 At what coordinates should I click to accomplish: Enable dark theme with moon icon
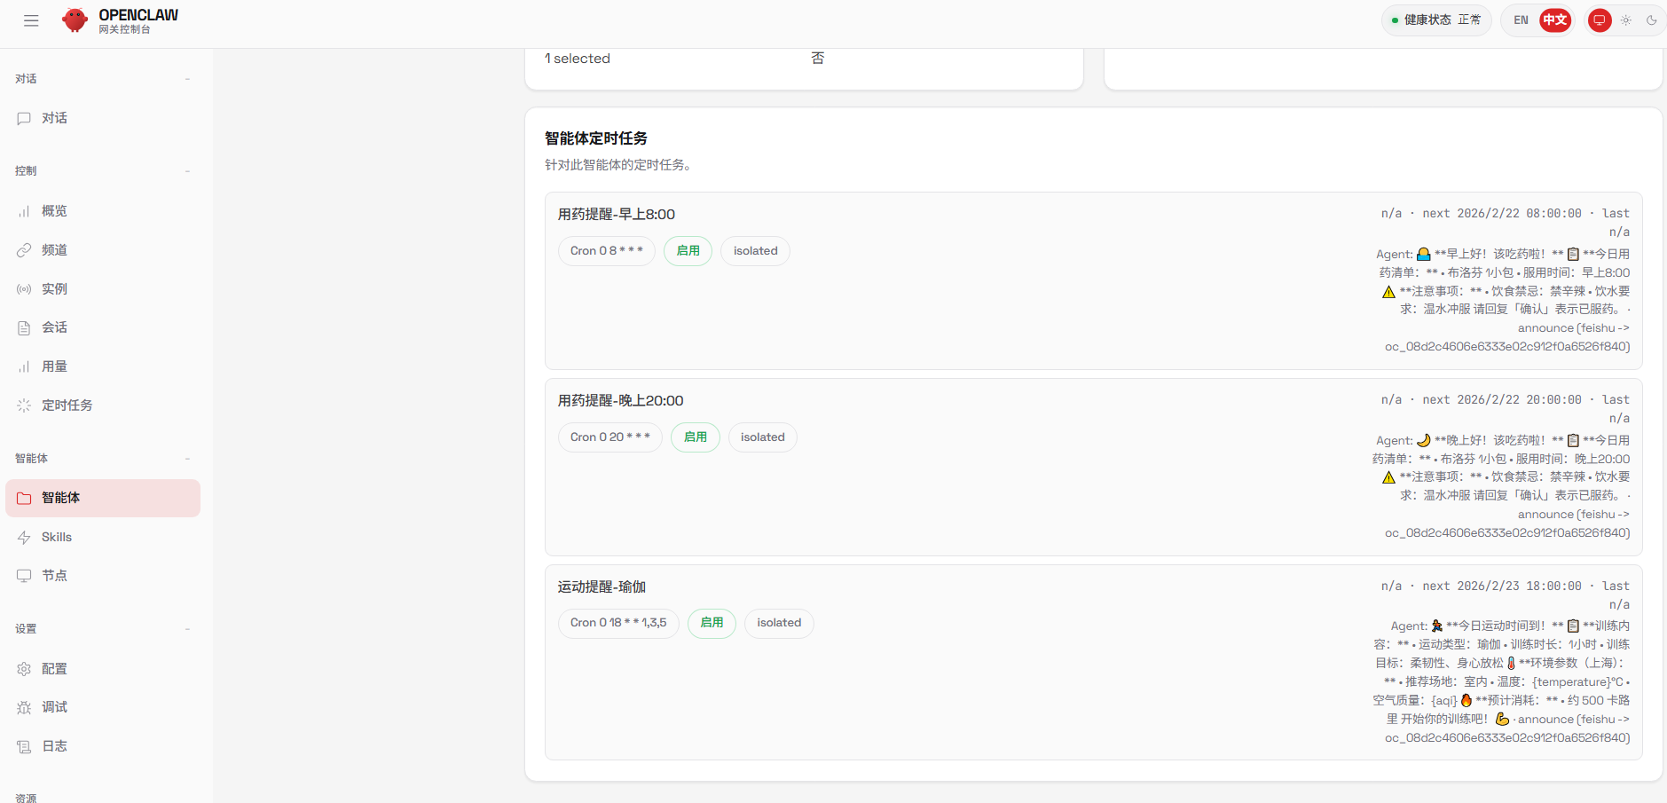tap(1651, 20)
